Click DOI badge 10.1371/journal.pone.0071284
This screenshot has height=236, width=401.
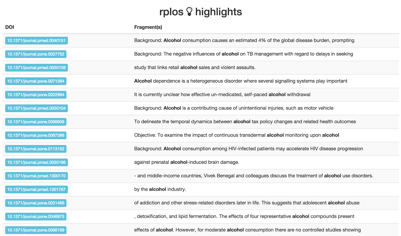tap(36, 81)
